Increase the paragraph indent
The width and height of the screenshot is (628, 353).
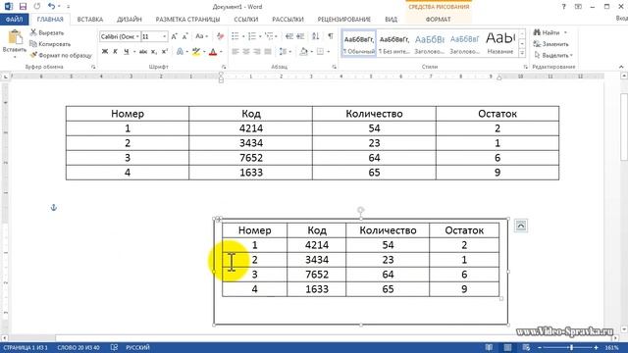click(x=300, y=36)
